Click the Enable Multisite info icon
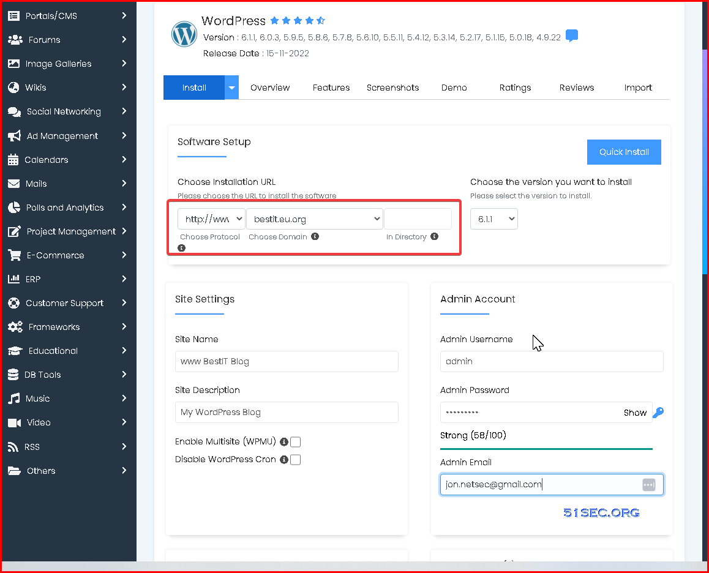The image size is (709, 573). point(284,442)
